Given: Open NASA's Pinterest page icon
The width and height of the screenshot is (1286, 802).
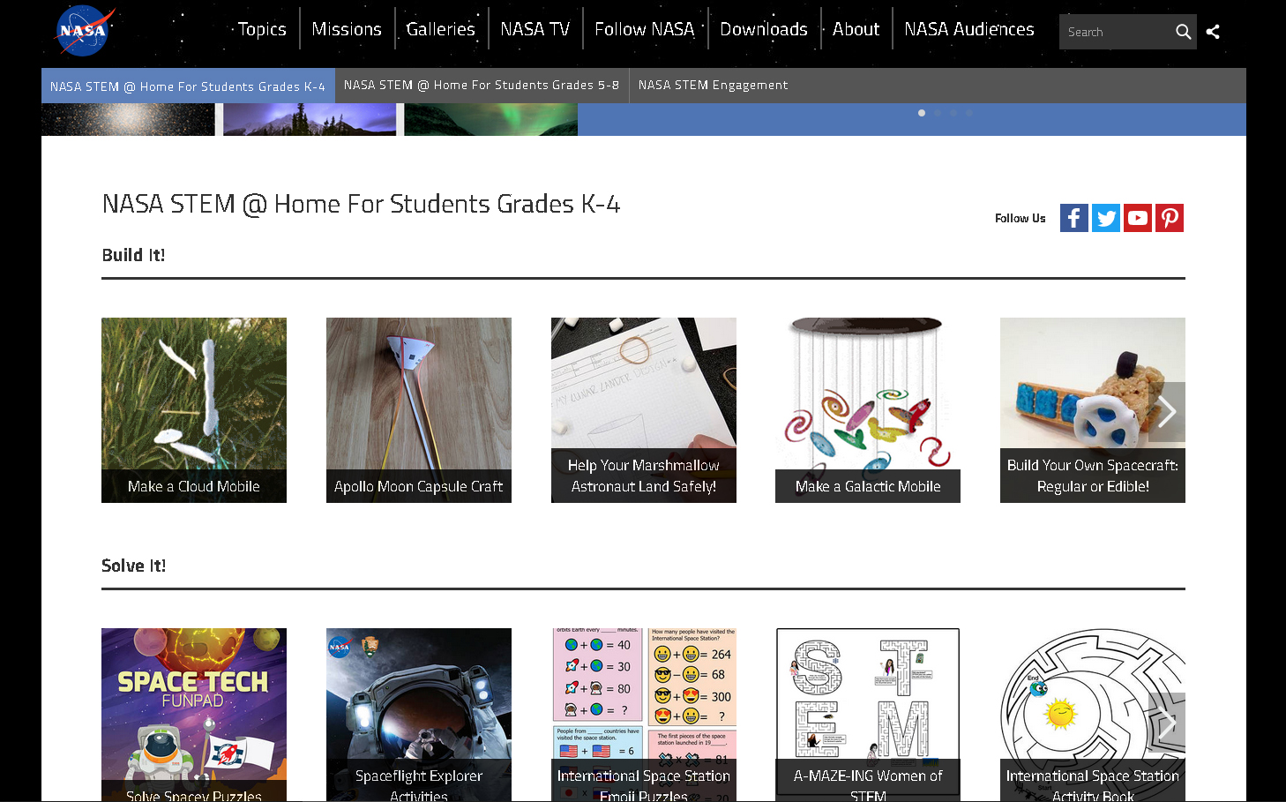Looking at the screenshot, I should [x=1169, y=218].
